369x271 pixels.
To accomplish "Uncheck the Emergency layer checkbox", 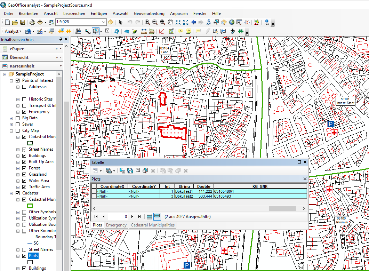I will 24,112.
